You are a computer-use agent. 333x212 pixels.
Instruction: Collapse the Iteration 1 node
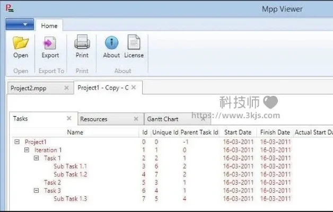[27, 150]
